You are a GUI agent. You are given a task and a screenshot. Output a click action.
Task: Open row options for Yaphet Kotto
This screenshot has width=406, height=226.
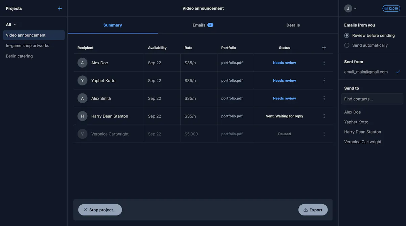tap(324, 81)
